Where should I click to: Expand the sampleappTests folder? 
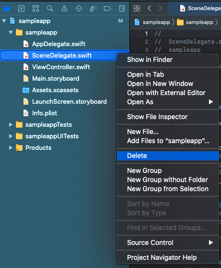tap(11, 124)
